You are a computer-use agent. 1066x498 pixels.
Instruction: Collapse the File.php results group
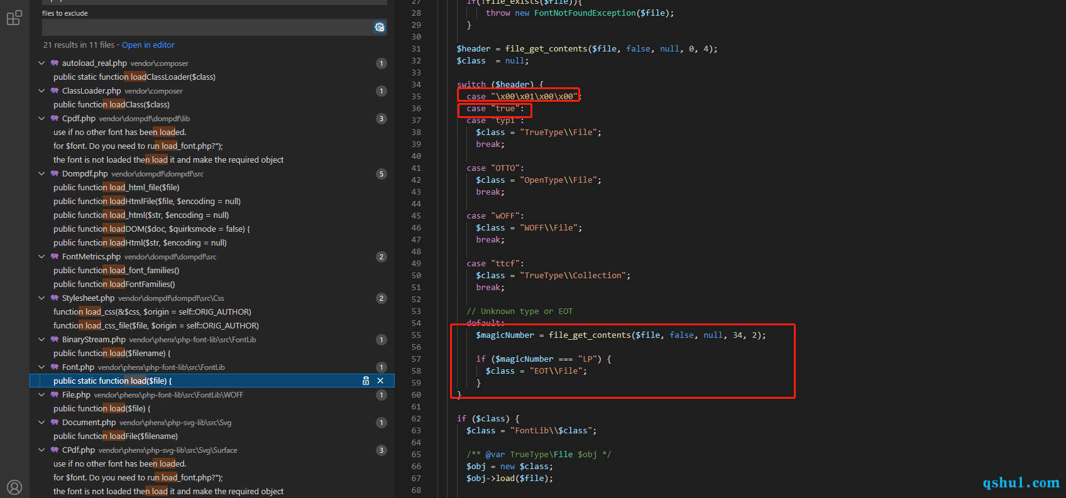pos(41,394)
